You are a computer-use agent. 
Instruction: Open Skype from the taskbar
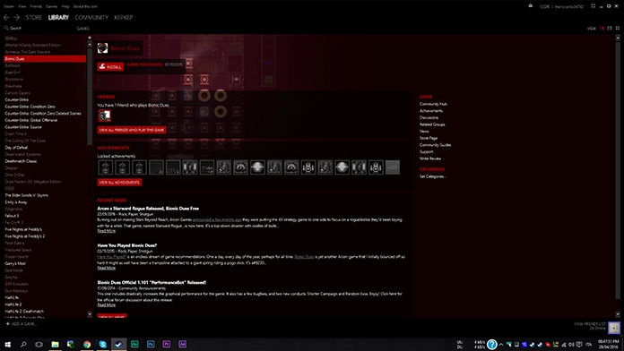click(x=103, y=344)
